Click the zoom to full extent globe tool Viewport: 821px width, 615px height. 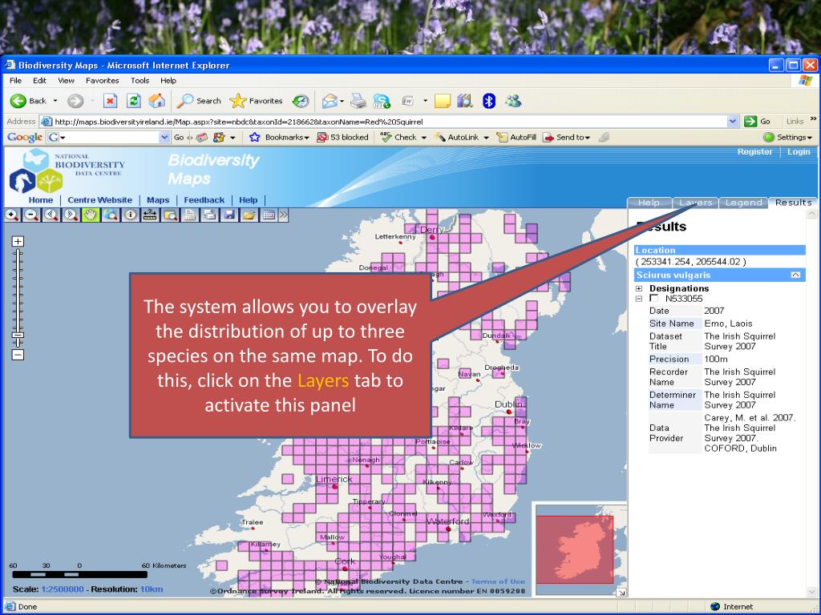111,215
